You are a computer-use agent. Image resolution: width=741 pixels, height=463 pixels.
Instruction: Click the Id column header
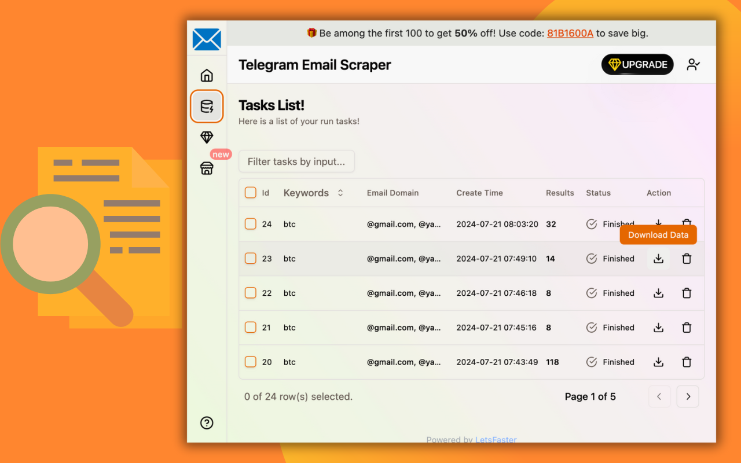[266, 193]
